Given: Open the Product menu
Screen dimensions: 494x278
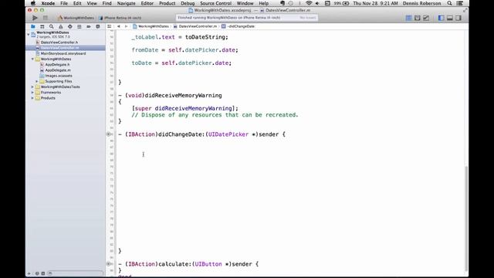Looking at the screenshot, I should click(x=167, y=3).
